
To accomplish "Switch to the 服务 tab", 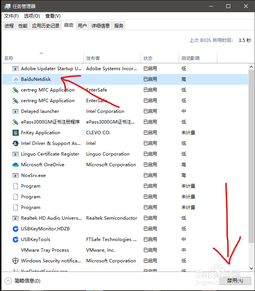I will coord(119,26).
